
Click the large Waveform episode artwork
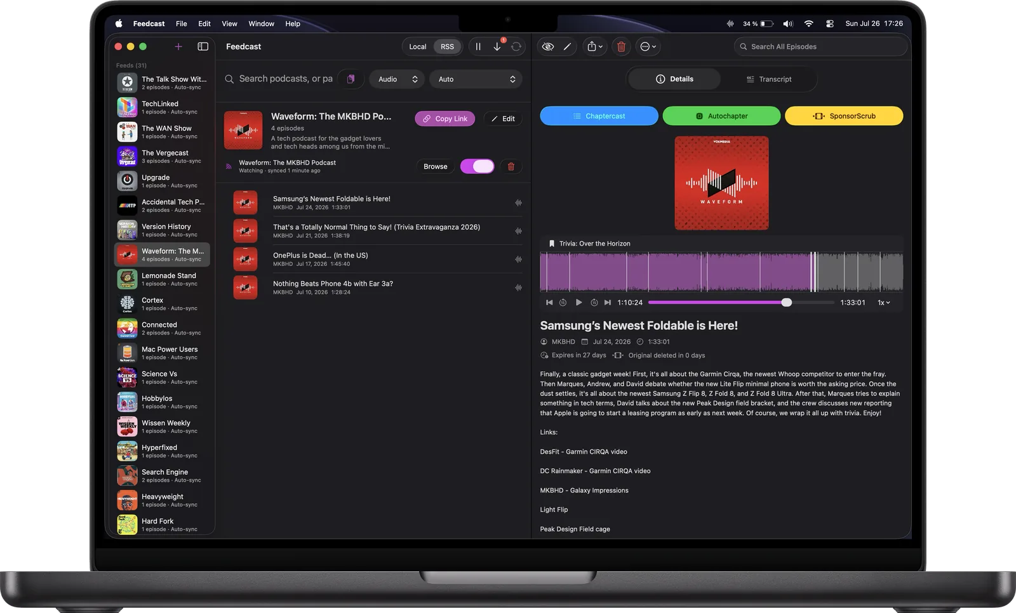[721, 183]
